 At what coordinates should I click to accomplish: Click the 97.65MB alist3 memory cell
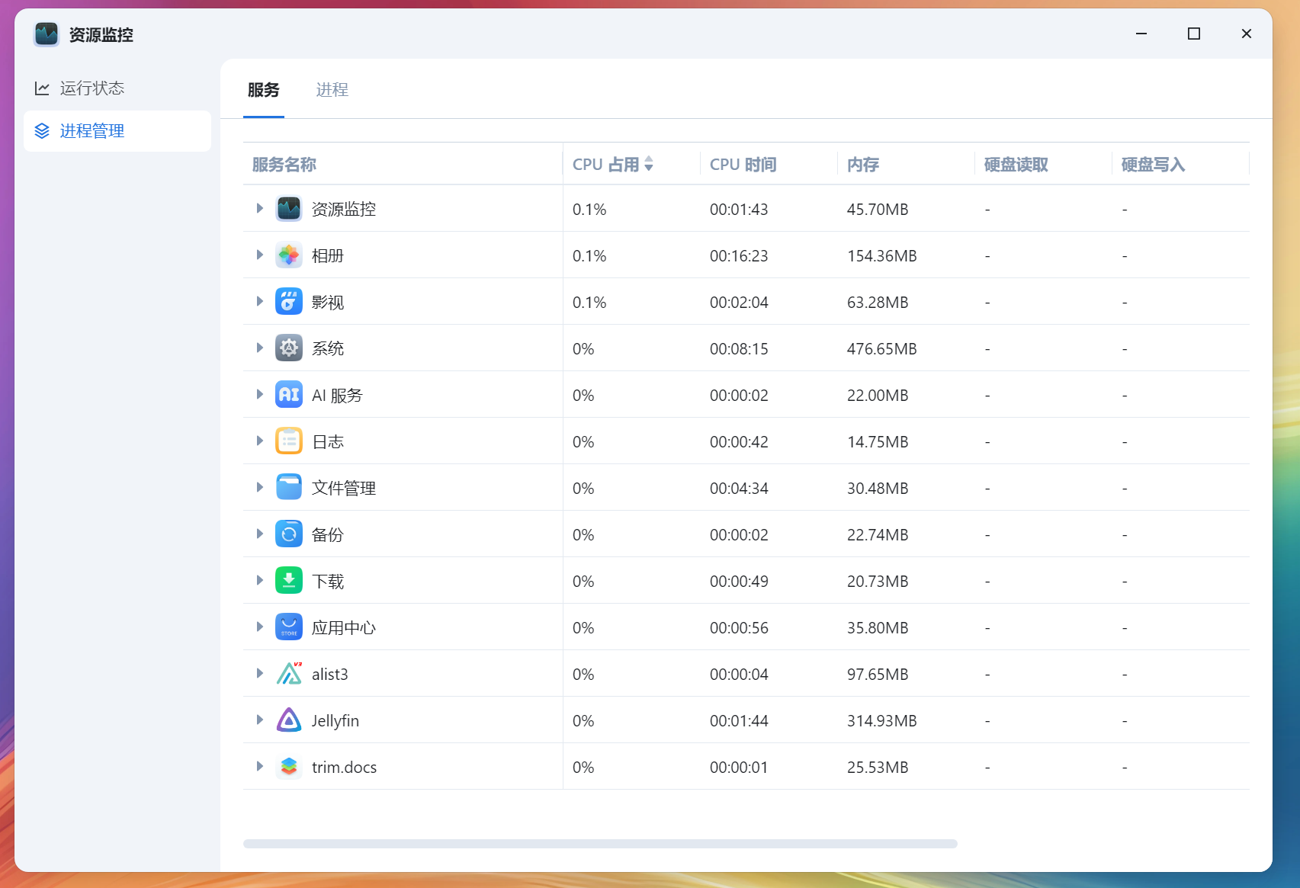(x=878, y=675)
